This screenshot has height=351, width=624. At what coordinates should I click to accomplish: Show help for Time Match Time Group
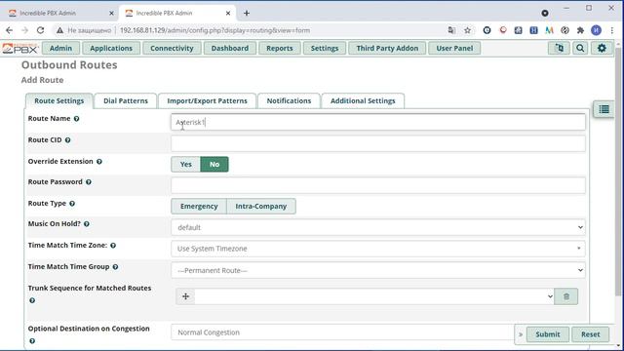[x=115, y=267]
